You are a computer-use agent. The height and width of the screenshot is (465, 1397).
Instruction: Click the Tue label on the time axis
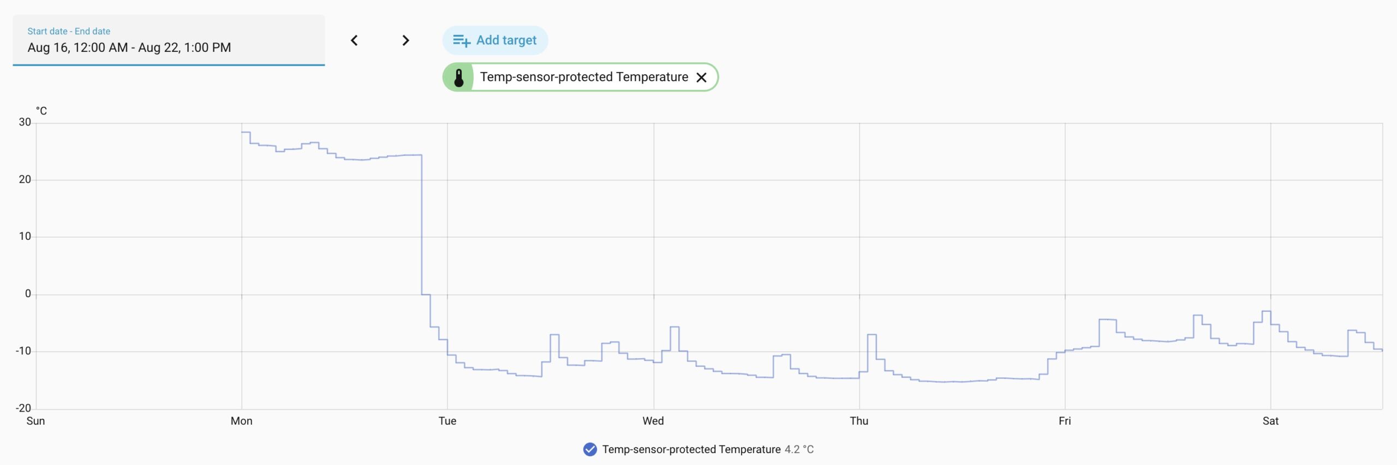pos(447,421)
